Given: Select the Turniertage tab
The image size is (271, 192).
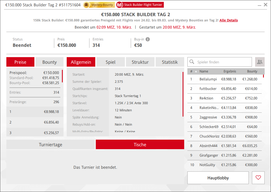Looking at the screenshot, I should (x=51, y=144).
